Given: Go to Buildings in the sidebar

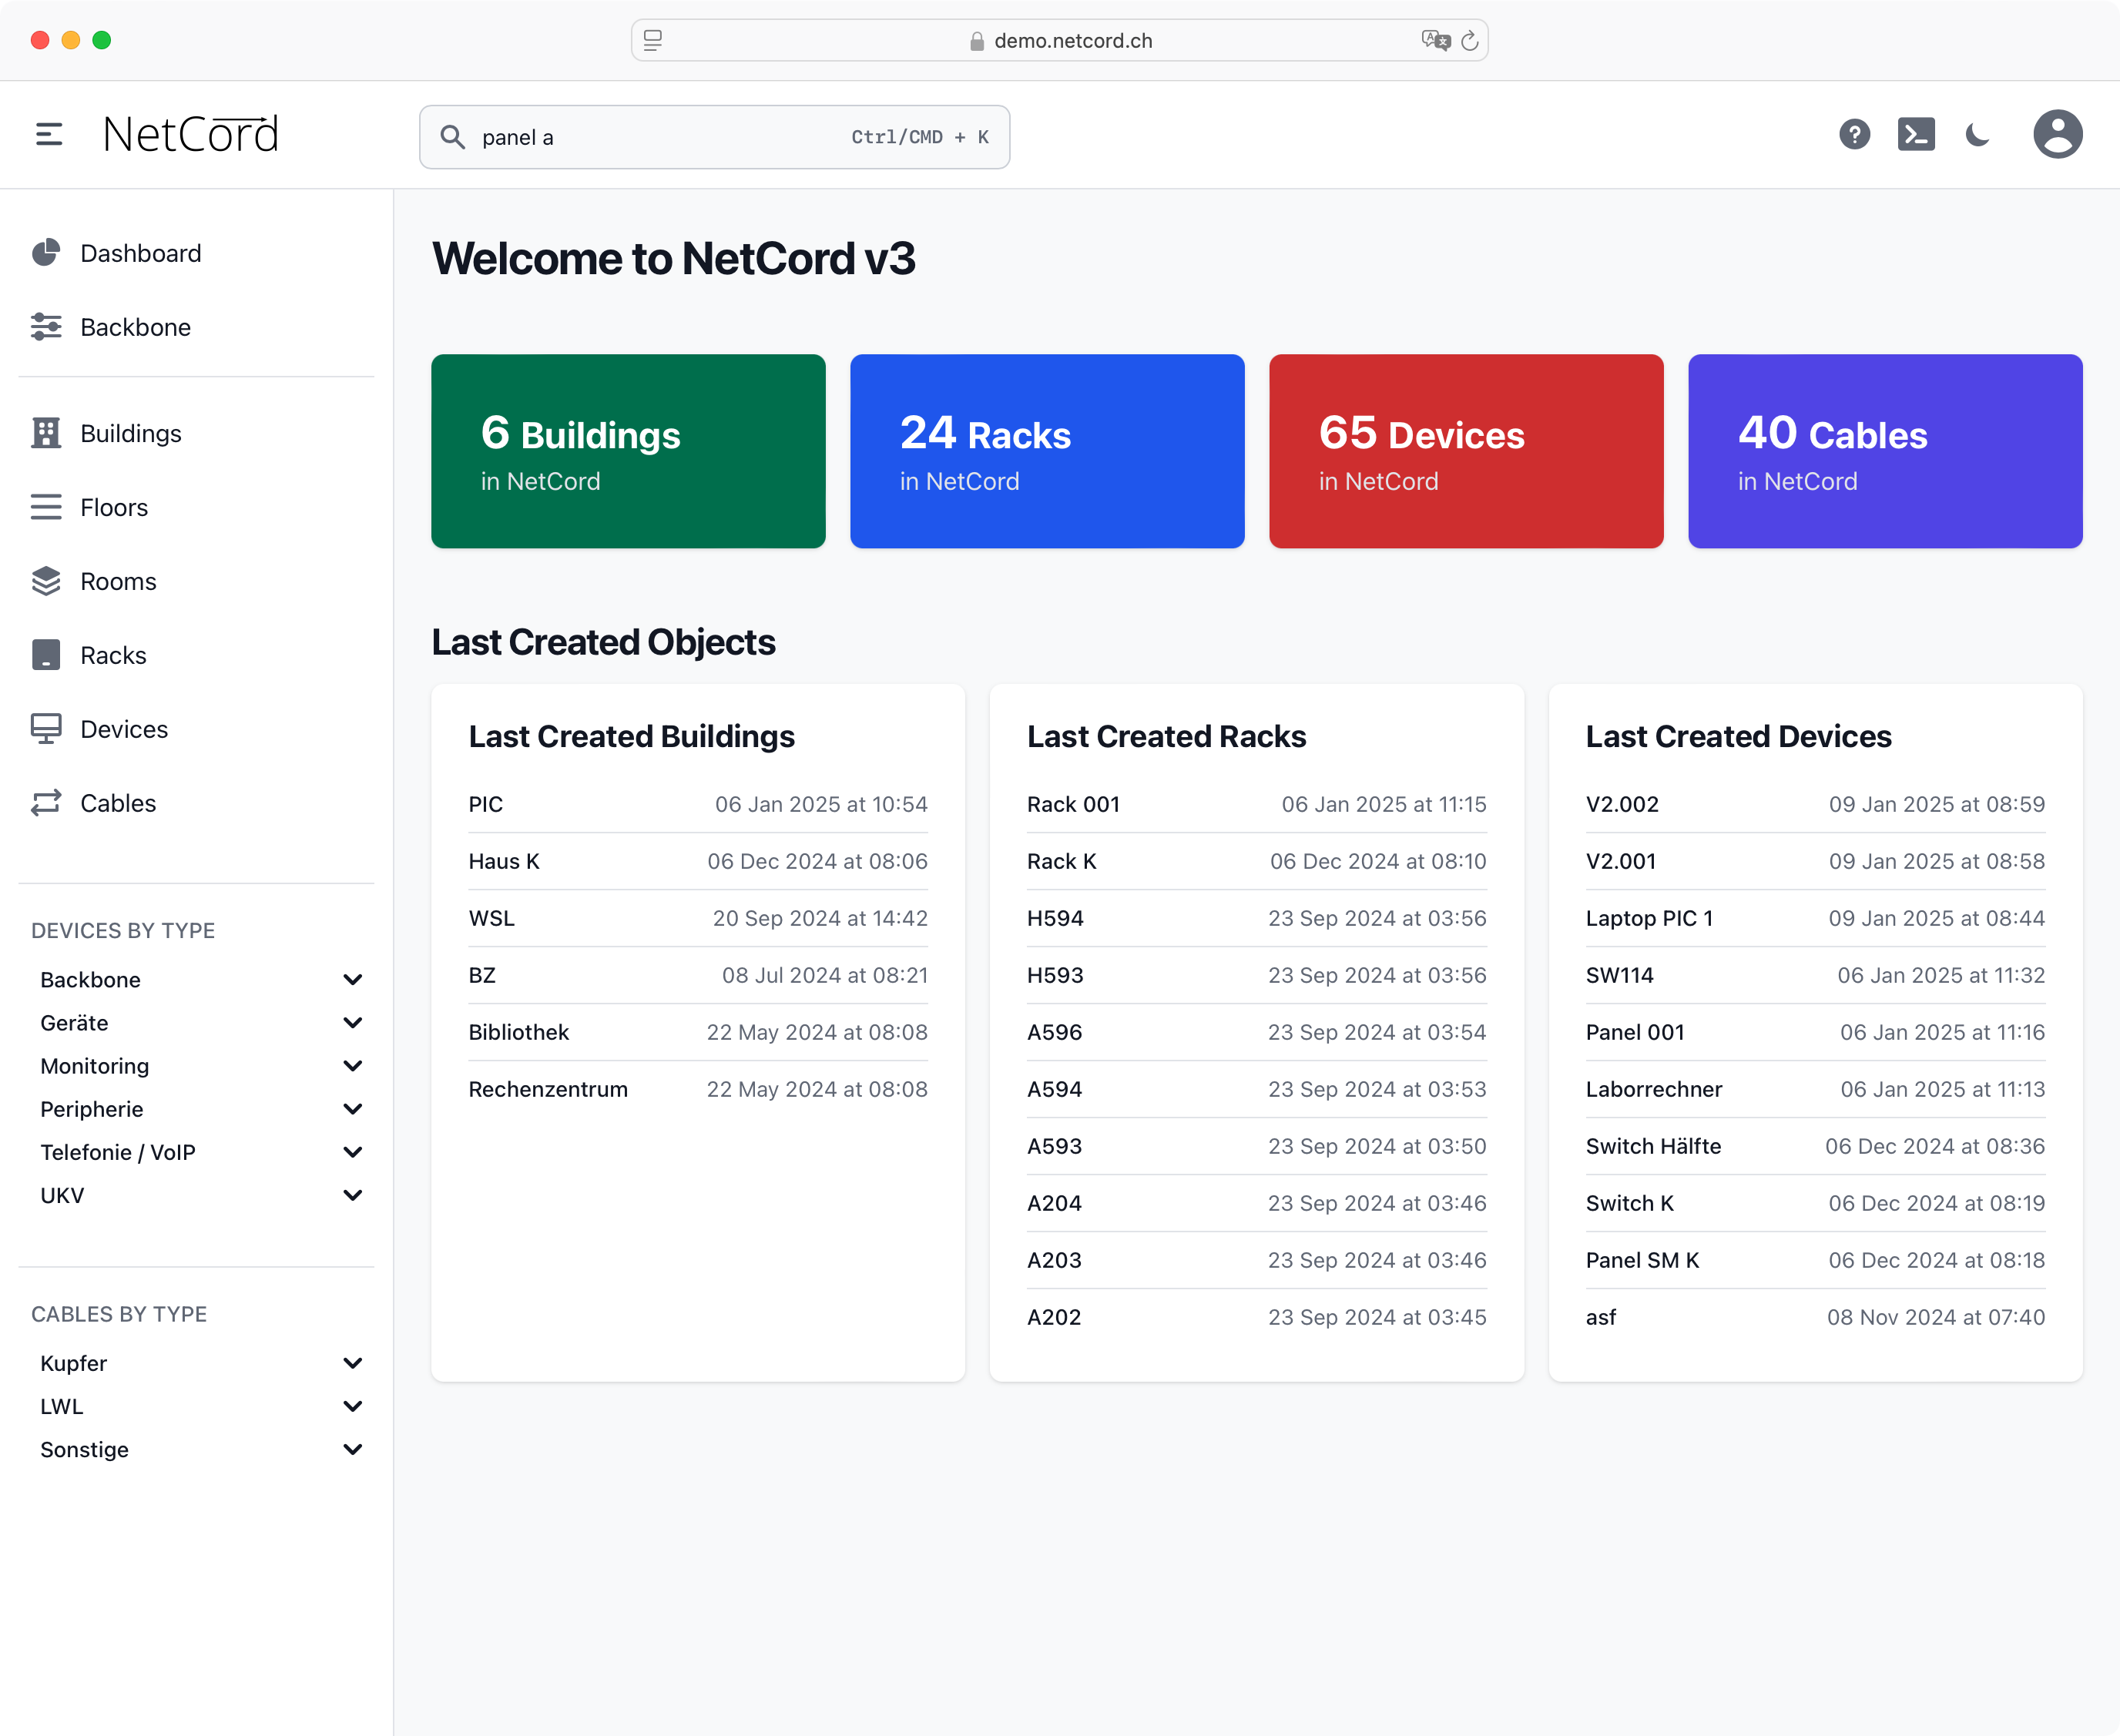Looking at the screenshot, I should [131, 433].
